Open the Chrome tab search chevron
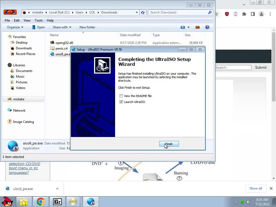Viewport: 276px width, 207px height. pos(244,5)
